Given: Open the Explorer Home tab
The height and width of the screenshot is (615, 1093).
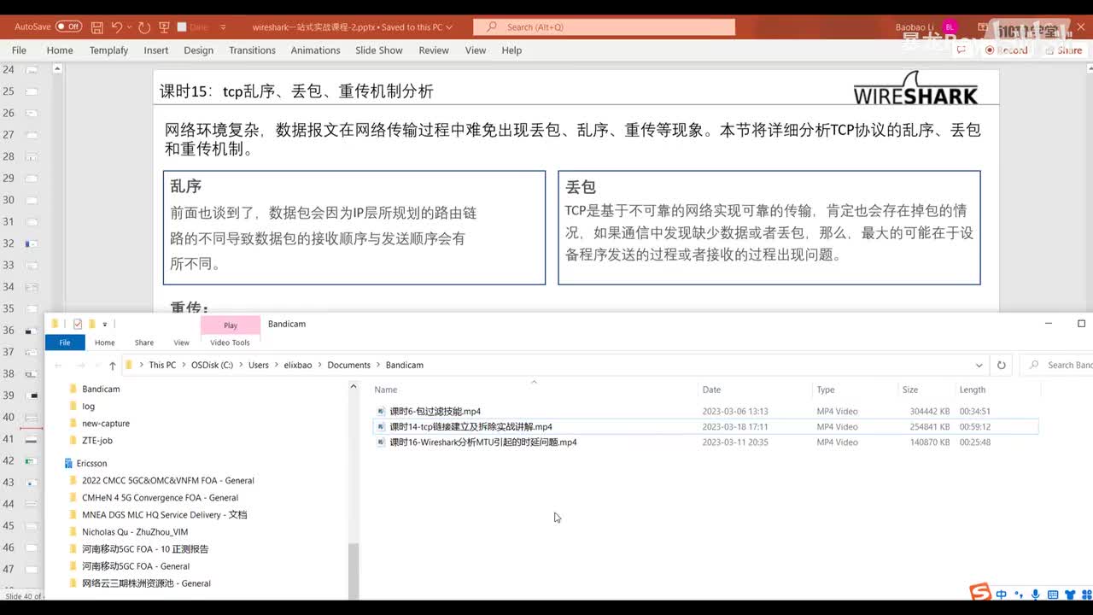Looking at the screenshot, I should 105,343.
